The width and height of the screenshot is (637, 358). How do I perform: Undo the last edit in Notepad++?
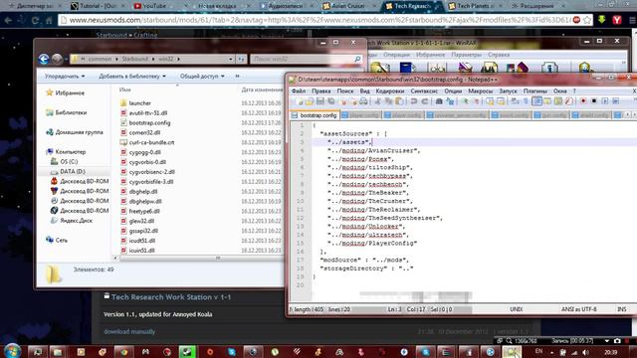(414, 101)
